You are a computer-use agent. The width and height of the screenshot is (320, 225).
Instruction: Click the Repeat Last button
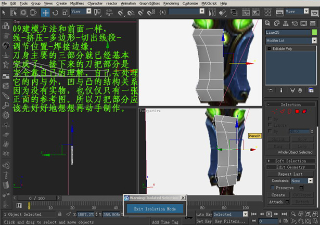click(290, 174)
